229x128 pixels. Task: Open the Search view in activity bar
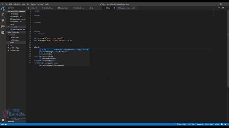pos(3,15)
